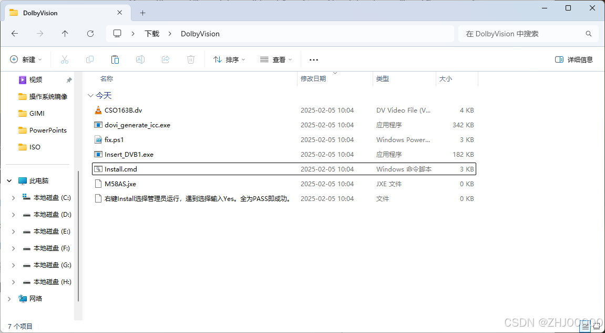Go forward with the right arrow

40,34
